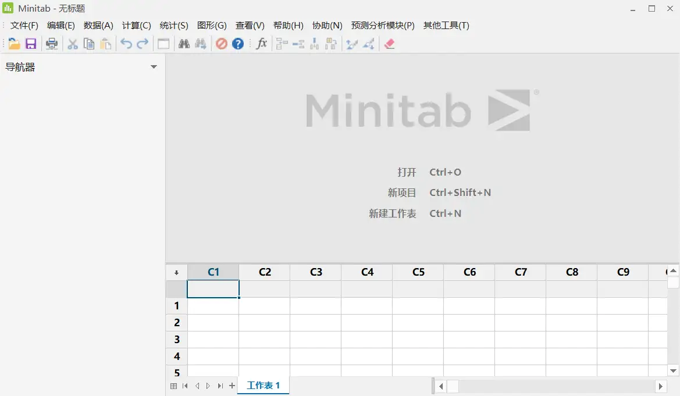680x396 pixels.
Task: Select the C1 column header
Action: [x=213, y=272]
